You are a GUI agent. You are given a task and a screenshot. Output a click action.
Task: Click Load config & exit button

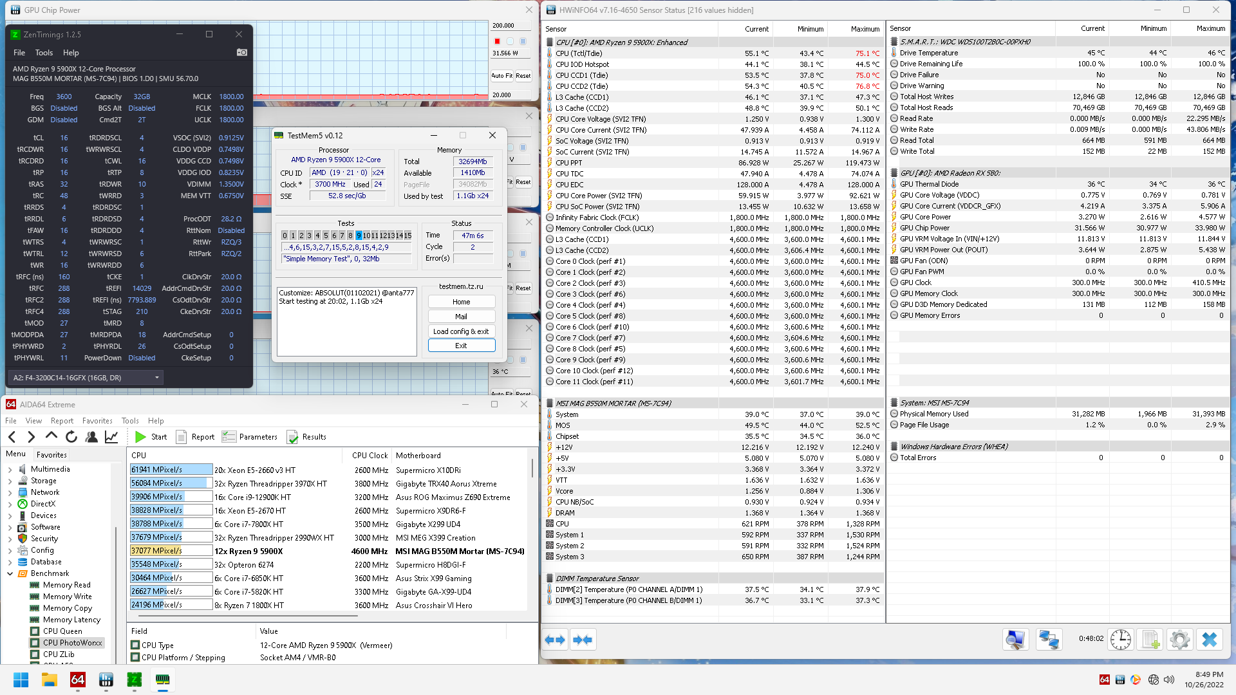[461, 331]
